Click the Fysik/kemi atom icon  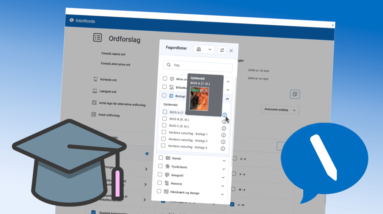[167, 167]
